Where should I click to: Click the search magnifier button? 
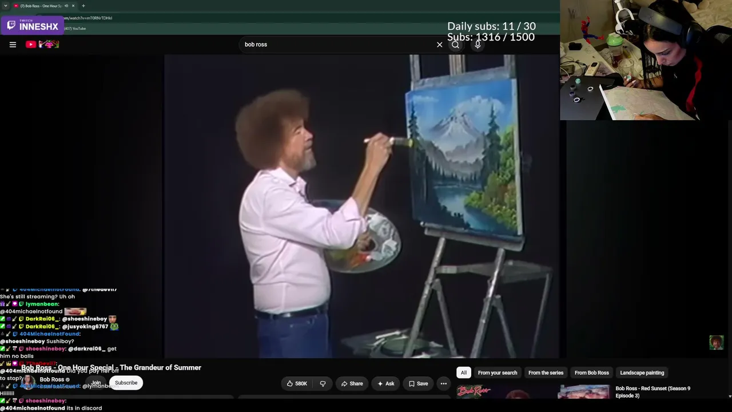[455, 45]
